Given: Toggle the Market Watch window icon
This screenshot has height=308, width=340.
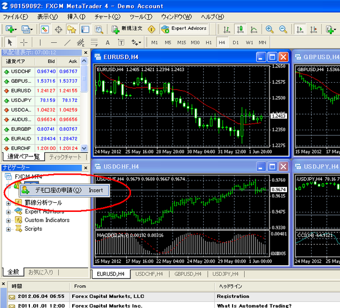Looking at the screenshot, I should click(45, 29).
